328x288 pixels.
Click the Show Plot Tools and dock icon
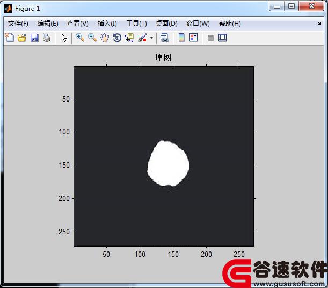223,38
